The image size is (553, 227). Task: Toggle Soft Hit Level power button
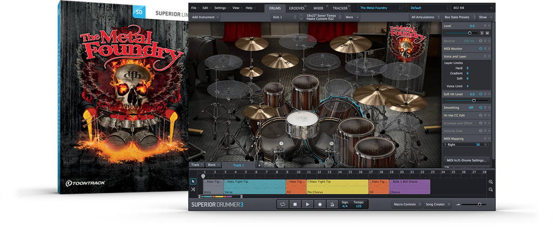click(481, 94)
